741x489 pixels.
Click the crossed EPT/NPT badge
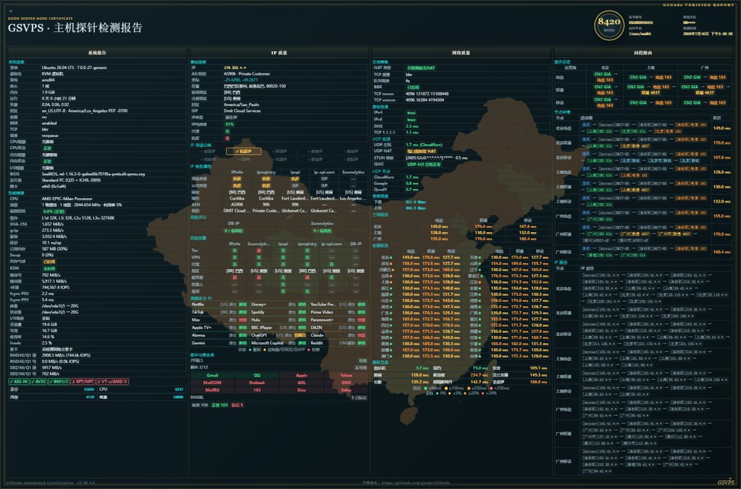point(84,381)
